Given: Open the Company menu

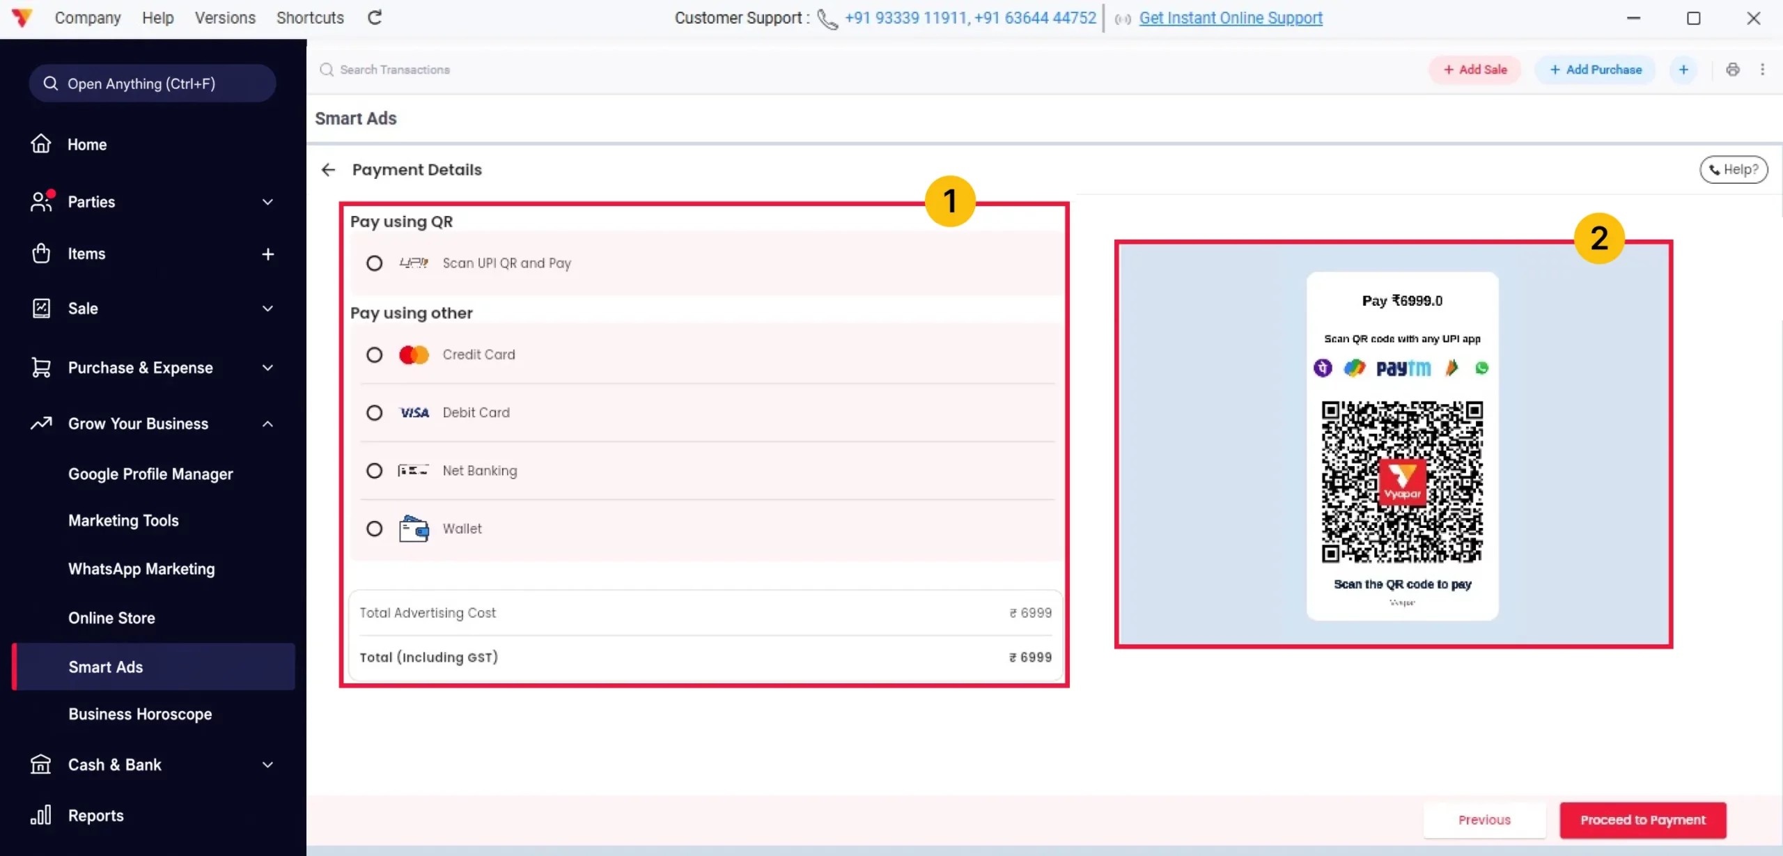Looking at the screenshot, I should tap(88, 18).
